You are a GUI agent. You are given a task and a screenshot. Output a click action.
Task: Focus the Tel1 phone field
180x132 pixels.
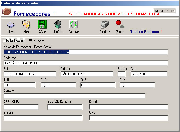click(19, 85)
